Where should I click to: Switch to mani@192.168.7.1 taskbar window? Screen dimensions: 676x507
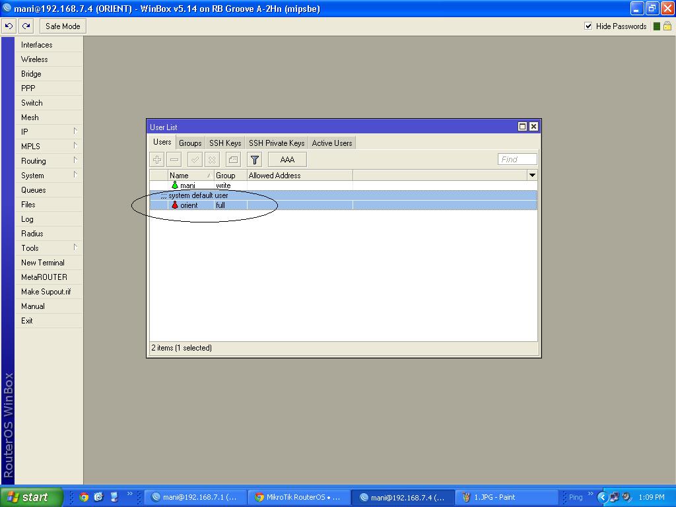click(x=196, y=498)
